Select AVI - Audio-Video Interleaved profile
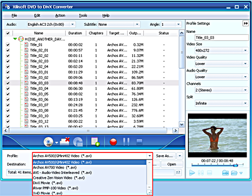This screenshot has width=252, height=196. click(x=89, y=173)
